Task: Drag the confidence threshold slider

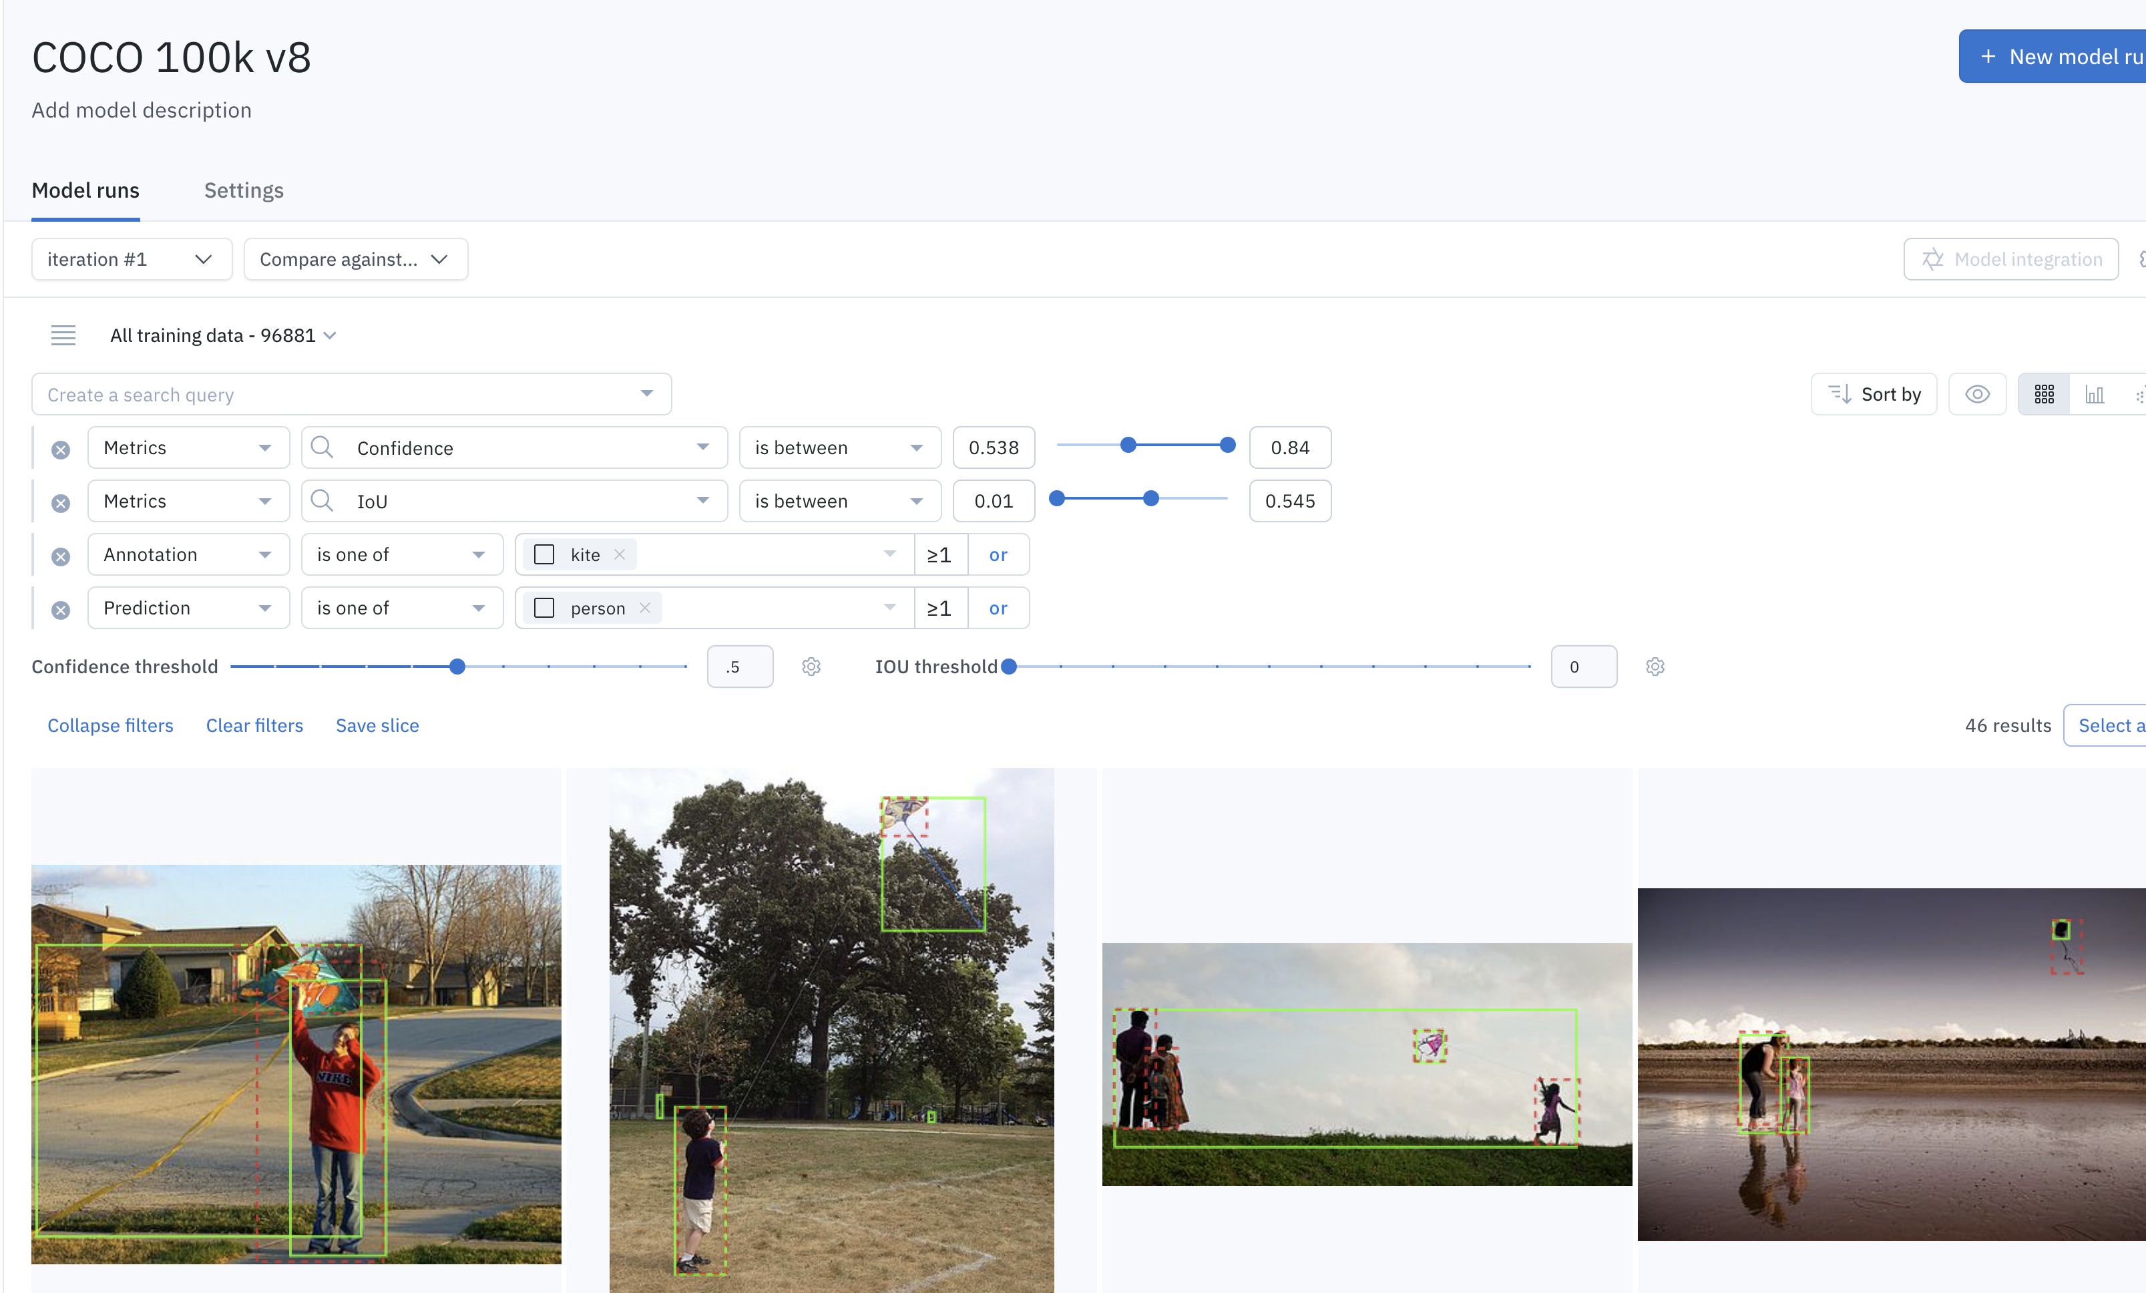Action: click(460, 667)
